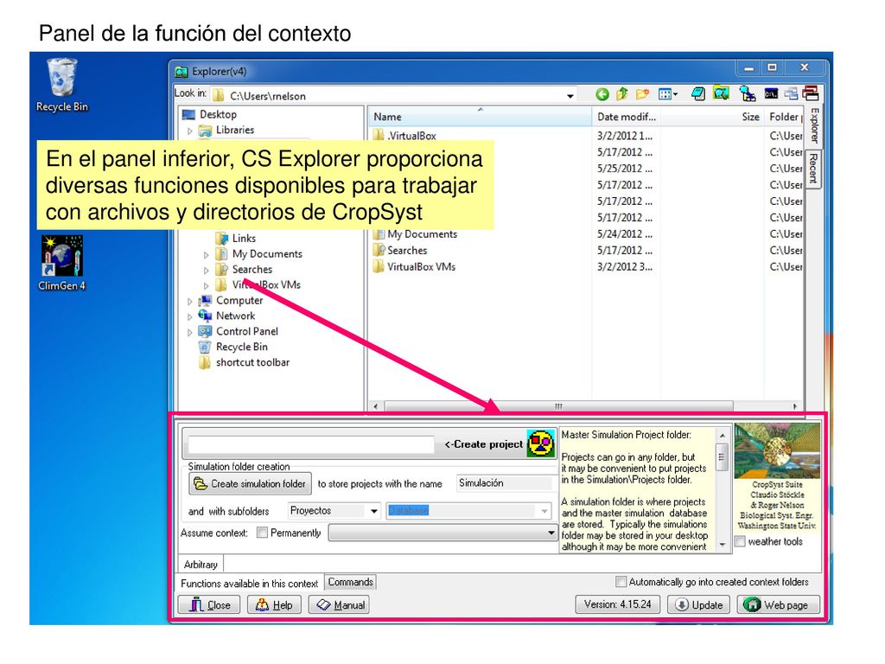885x664 pixels.
Task: Open the Proyectos subfolder dropdown
Action: (x=373, y=511)
